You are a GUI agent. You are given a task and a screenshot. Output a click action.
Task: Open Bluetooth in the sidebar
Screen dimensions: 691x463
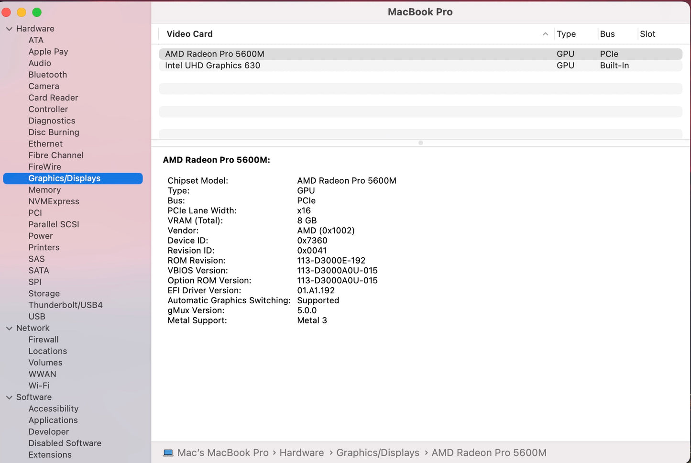point(47,75)
